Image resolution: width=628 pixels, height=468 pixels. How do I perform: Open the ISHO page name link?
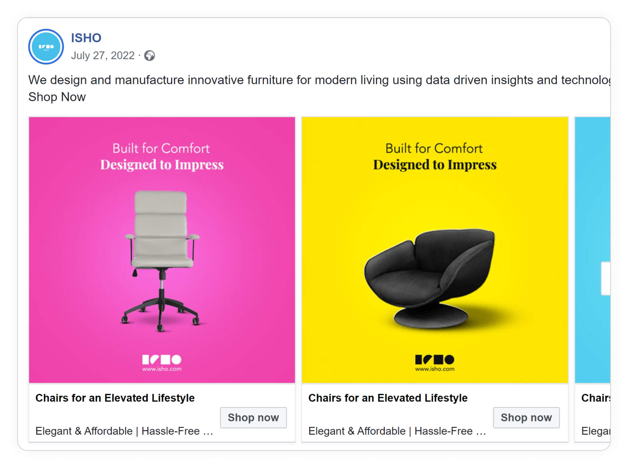(86, 38)
